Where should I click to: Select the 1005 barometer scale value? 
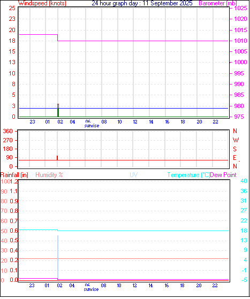point(240,51)
